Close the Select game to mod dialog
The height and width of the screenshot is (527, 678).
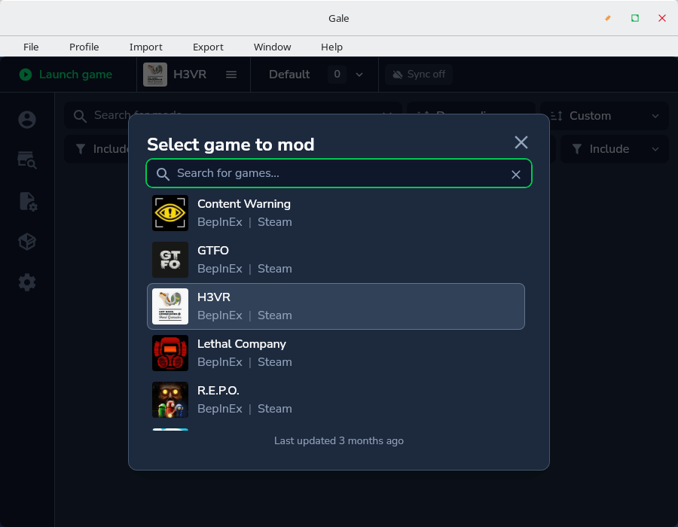521,143
